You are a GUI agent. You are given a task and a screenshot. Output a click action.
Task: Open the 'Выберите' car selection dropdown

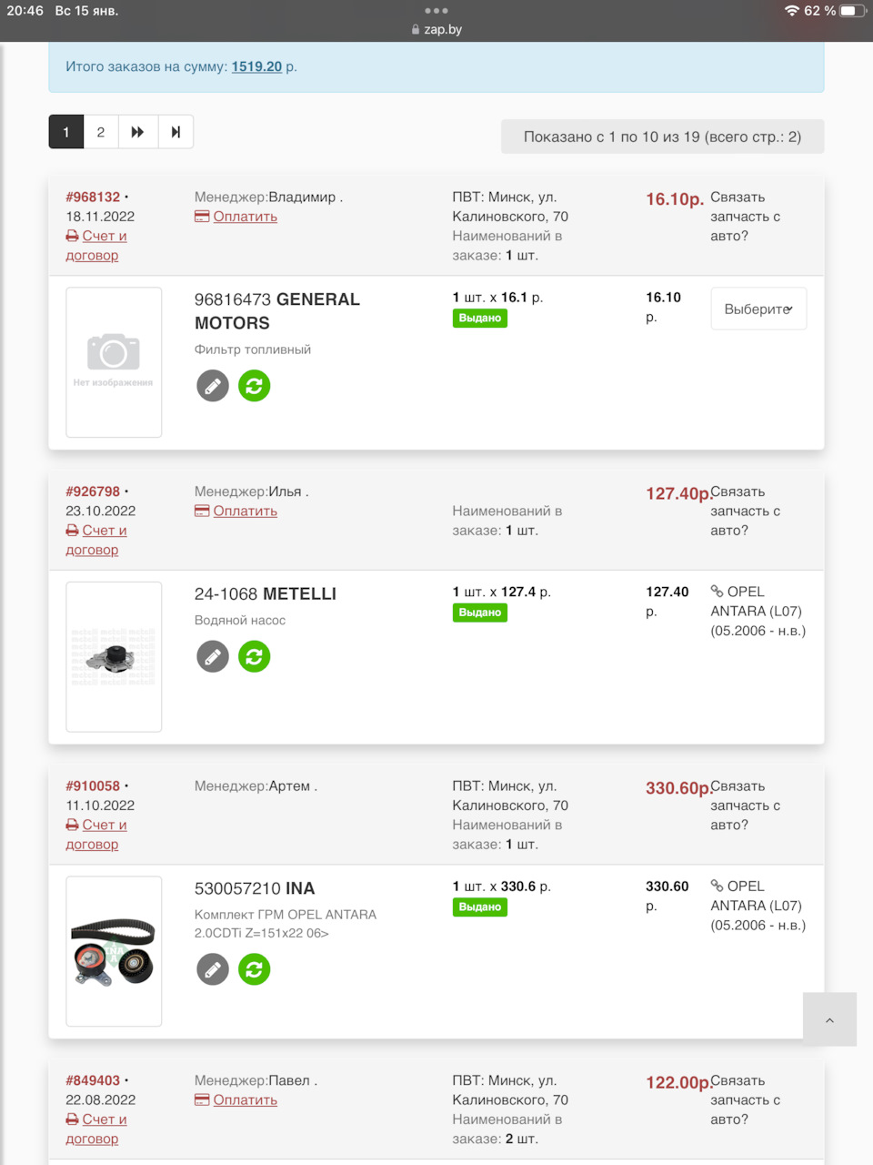pos(758,309)
